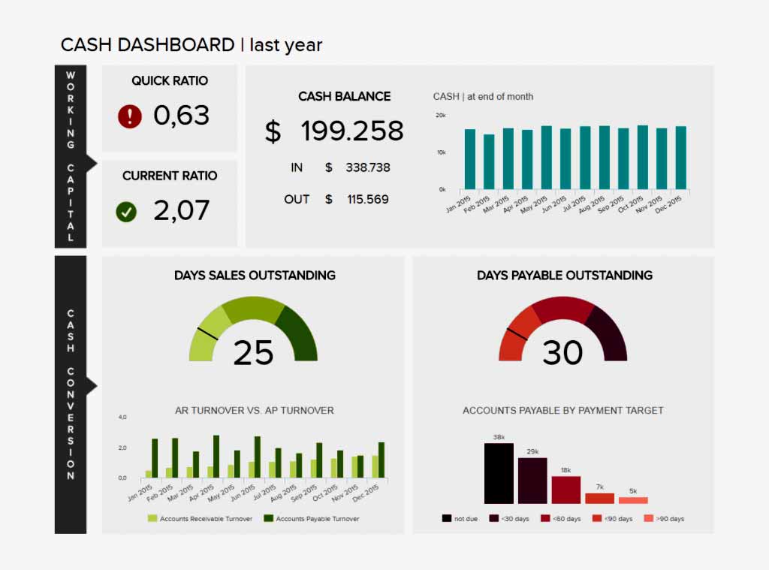Click the current ratio value '2,07'

point(182,210)
